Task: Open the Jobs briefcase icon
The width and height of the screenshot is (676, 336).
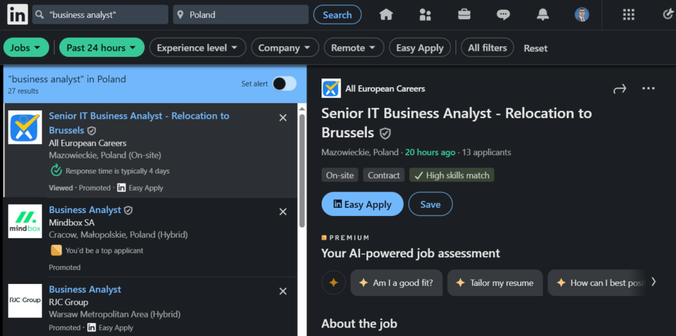Action: point(464,15)
